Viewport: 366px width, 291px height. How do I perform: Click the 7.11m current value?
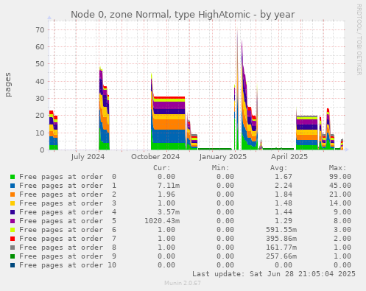click(169, 186)
